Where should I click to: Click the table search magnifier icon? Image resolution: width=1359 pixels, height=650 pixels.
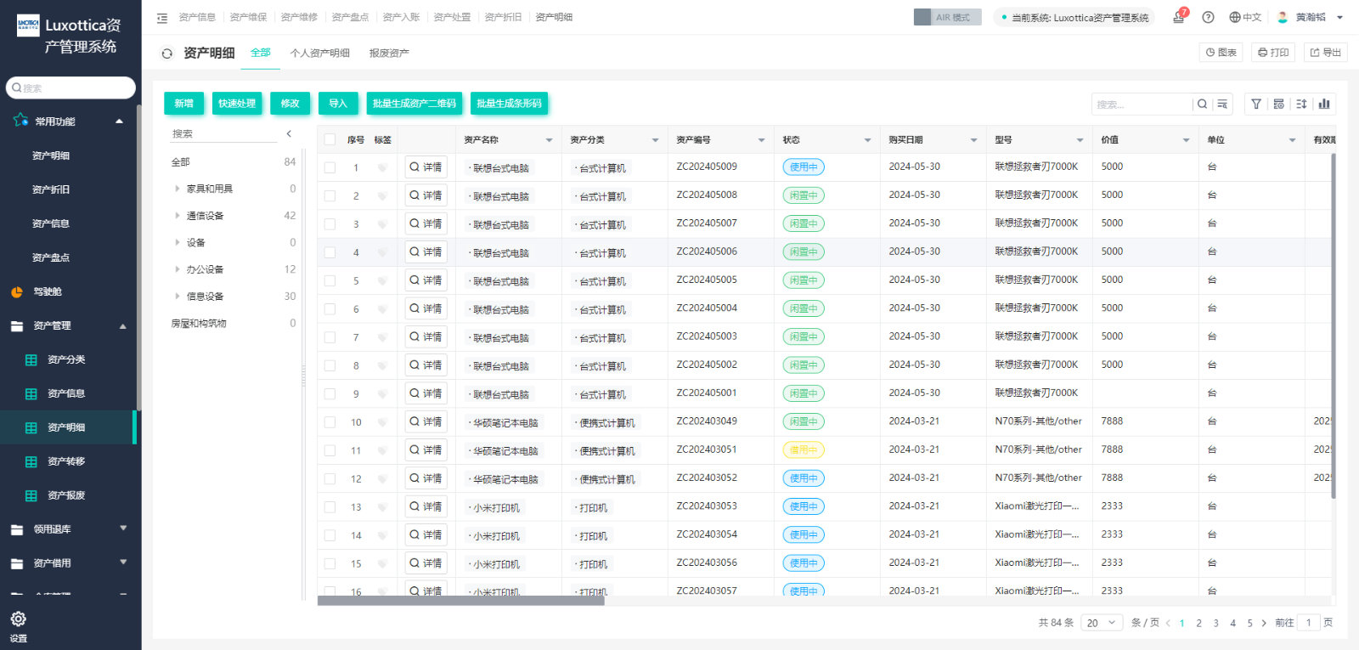click(1202, 105)
